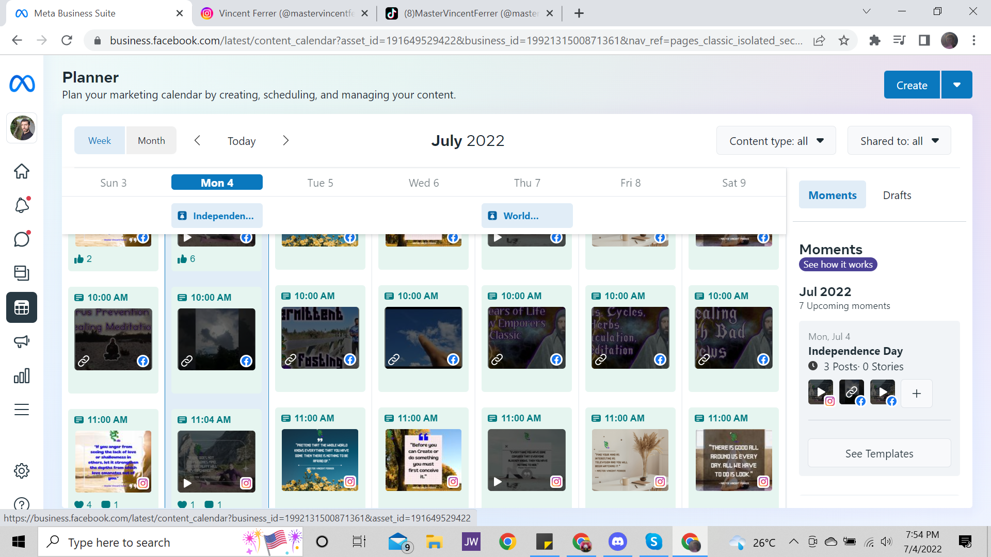Click the See Templates button

pyautogui.click(x=879, y=454)
